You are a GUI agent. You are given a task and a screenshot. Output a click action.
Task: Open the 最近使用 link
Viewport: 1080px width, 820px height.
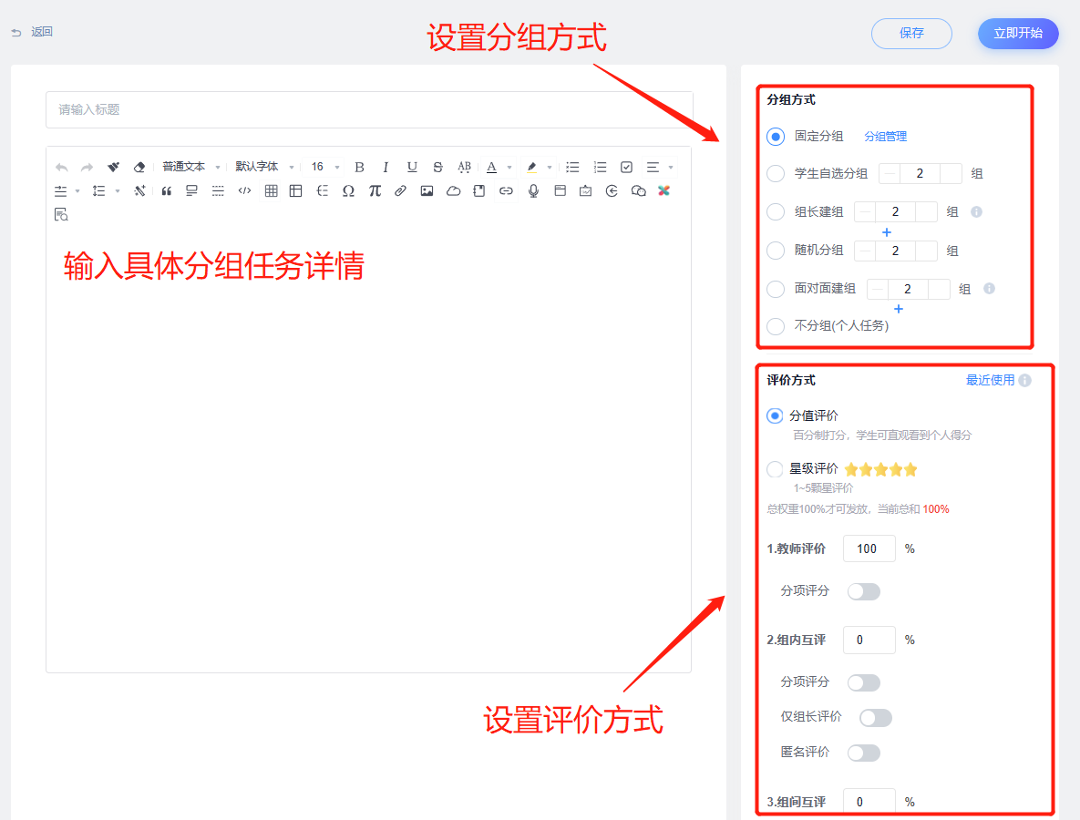pyautogui.click(x=990, y=380)
